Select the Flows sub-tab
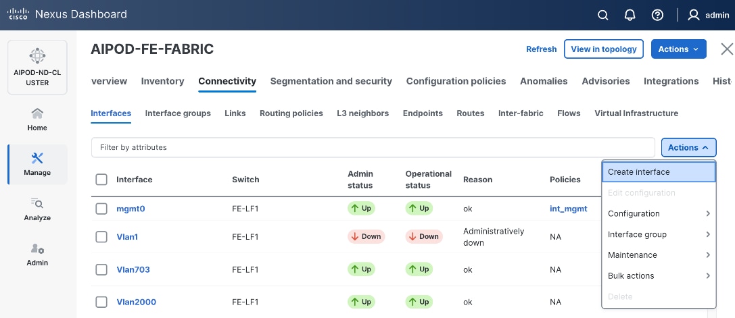735x318 pixels. pyautogui.click(x=569, y=113)
